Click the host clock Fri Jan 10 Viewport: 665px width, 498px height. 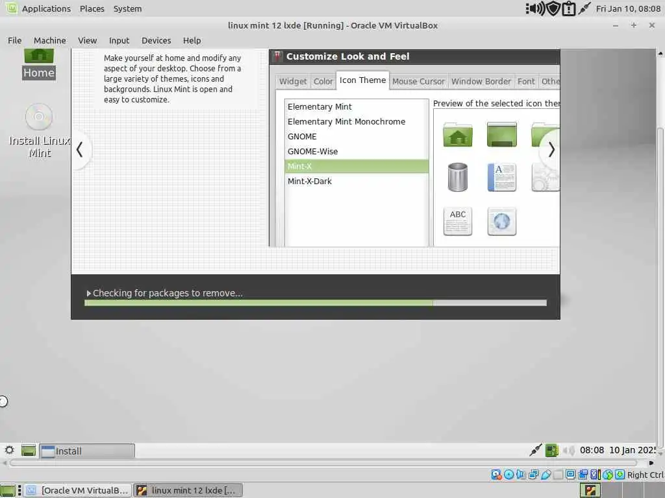(x=628, y=9)
